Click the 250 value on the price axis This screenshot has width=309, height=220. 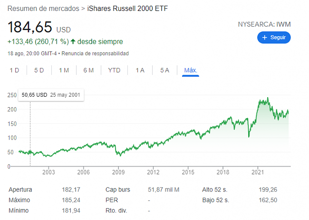12,95
